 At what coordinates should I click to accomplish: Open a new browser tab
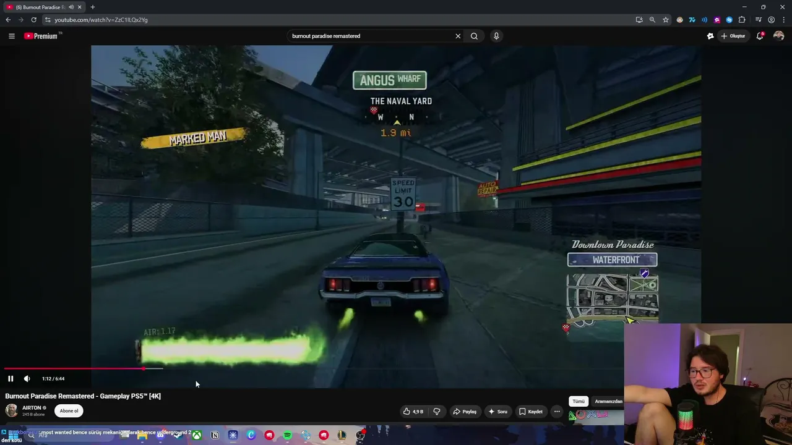coord(93,7)
